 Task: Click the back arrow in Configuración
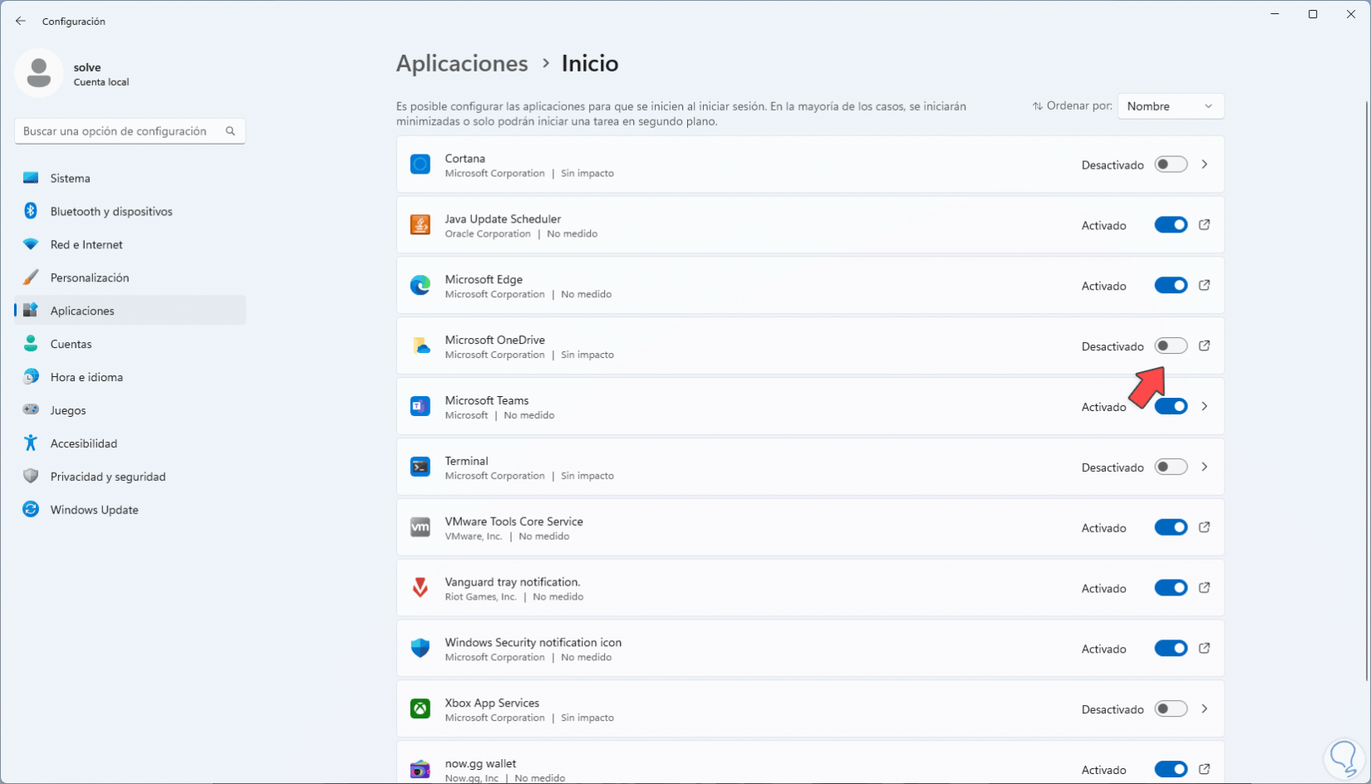21,21
